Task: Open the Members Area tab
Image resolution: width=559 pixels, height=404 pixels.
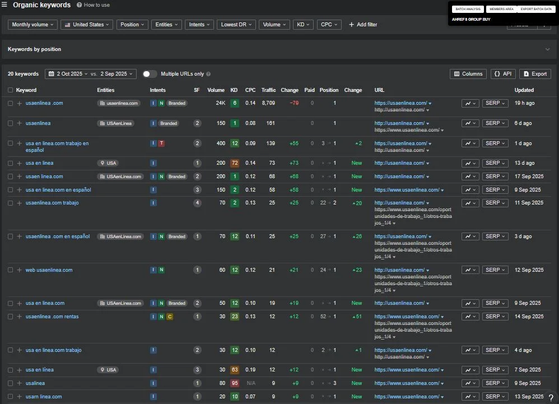Action: (x=501, y=9)
